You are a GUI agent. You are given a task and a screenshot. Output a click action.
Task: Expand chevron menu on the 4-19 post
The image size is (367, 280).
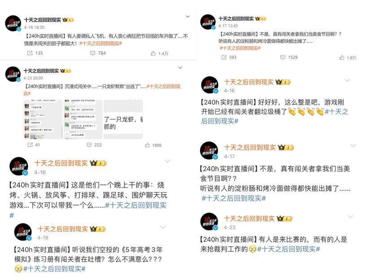click(163, 227)
